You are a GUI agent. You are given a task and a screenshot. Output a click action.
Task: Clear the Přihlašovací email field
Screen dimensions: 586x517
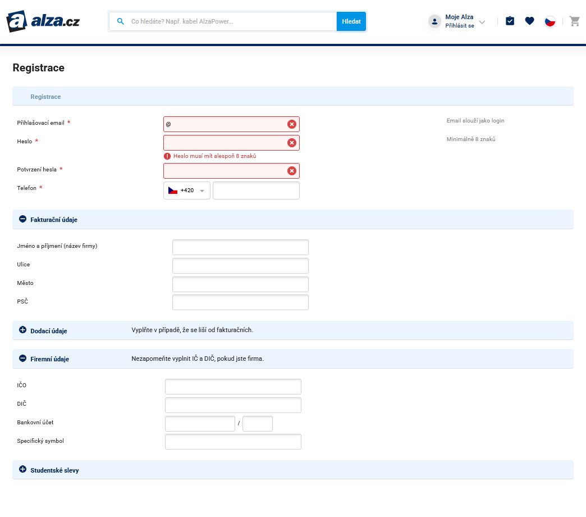(x=291, y=124)
